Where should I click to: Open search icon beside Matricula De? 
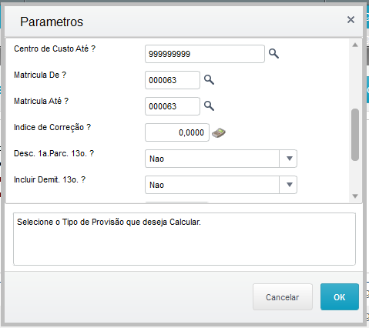pyautogui.click(x=209, y=80)
